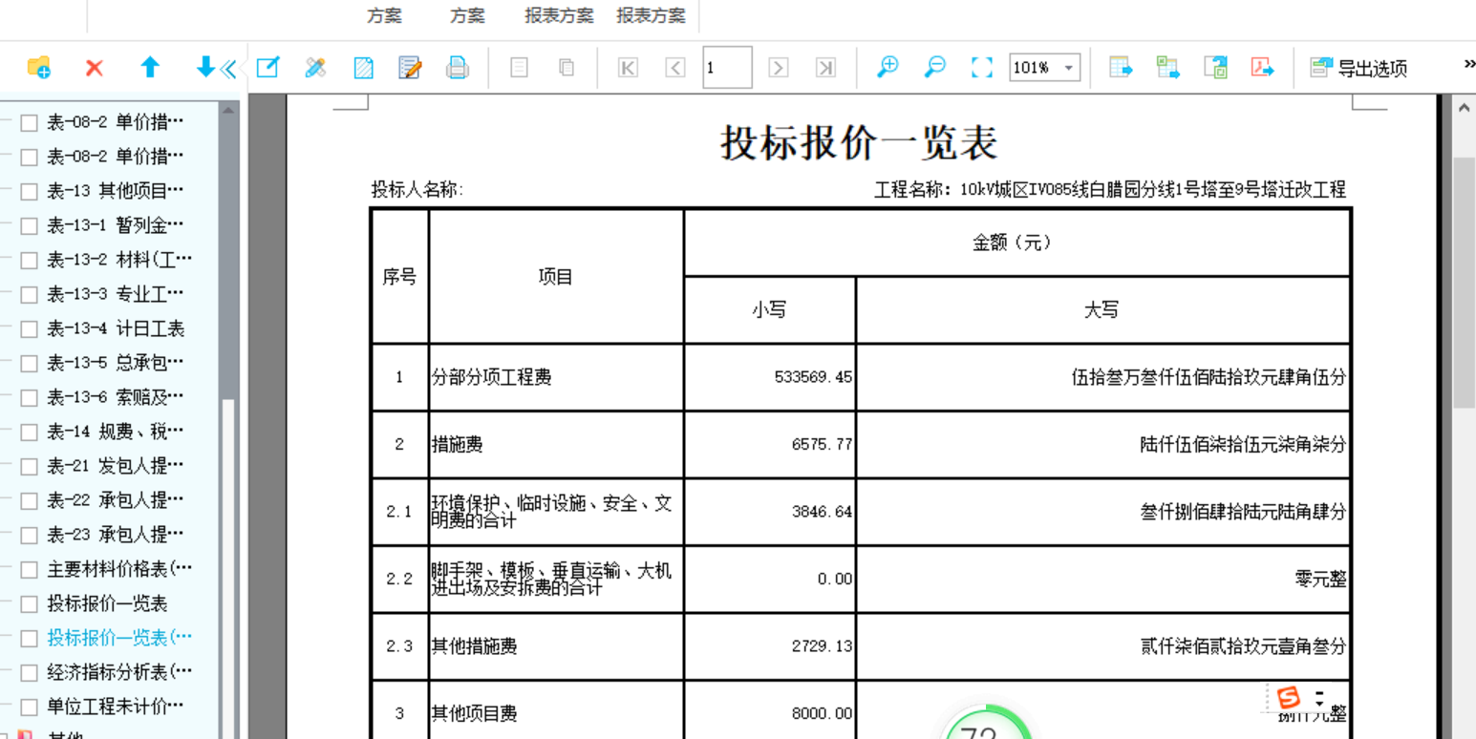The width and height of the screenshot is (1476, 739).
Task: Select the 单位工程未计价 report item
Action: [116, 707]
